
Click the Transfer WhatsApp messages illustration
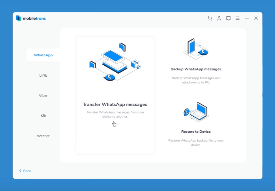click(115, 63)
